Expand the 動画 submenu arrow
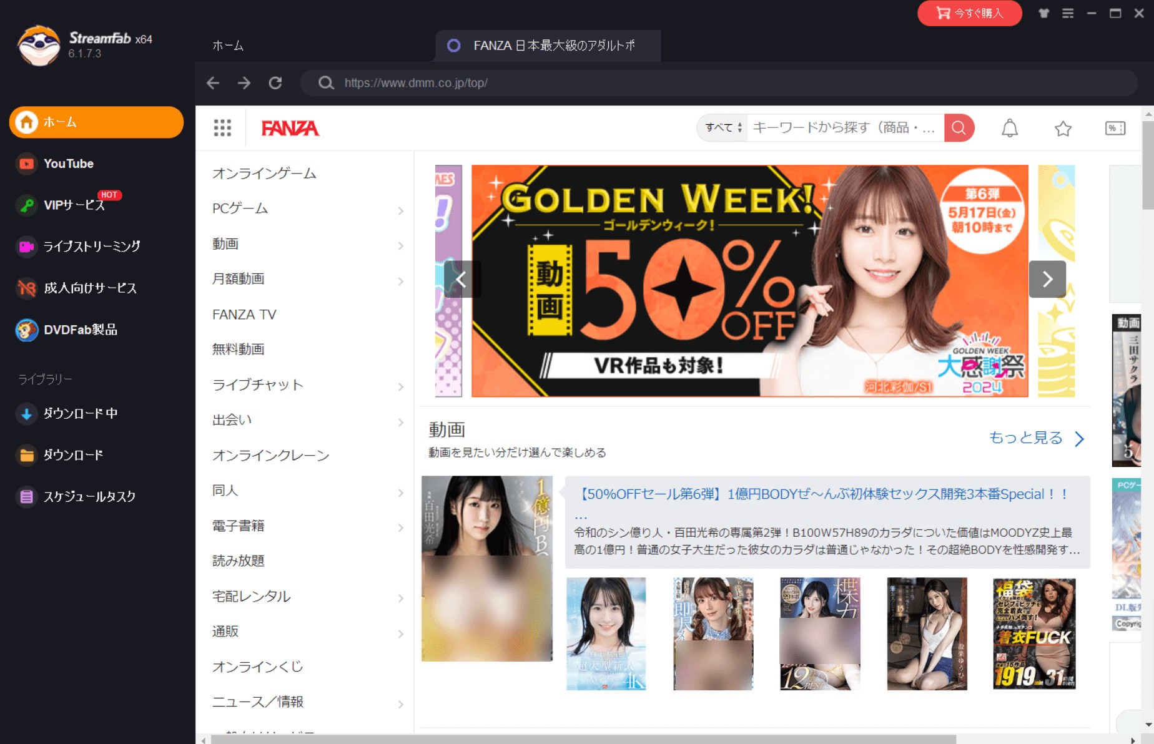The width and height of the screenshot is (1154, 744). 401,246
